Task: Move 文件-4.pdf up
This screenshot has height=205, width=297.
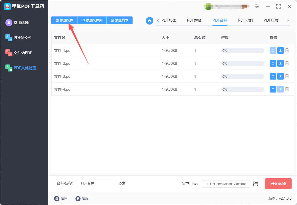Action: [x=273, y=89]
